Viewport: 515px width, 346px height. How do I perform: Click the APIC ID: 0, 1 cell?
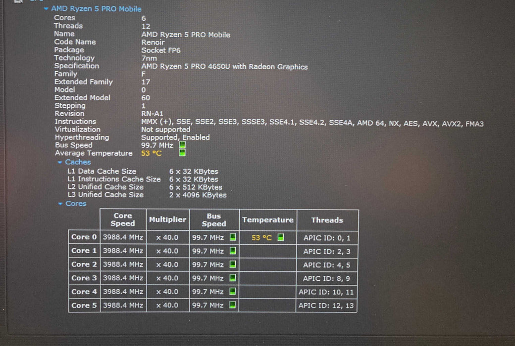tap(327, 238)
